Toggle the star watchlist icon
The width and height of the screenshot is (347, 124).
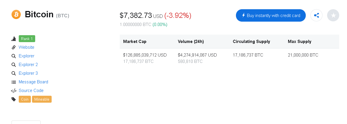tap(333, 15)
